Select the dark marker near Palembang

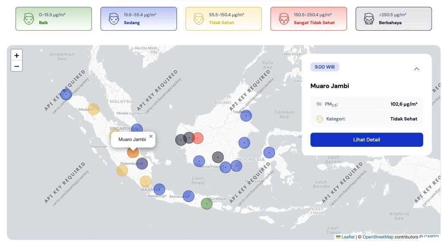142,163
